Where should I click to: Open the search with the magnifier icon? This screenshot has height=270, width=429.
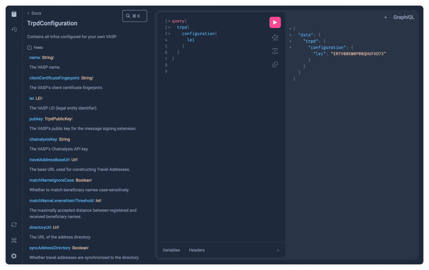pyautogui.click(x=128, y=16)
